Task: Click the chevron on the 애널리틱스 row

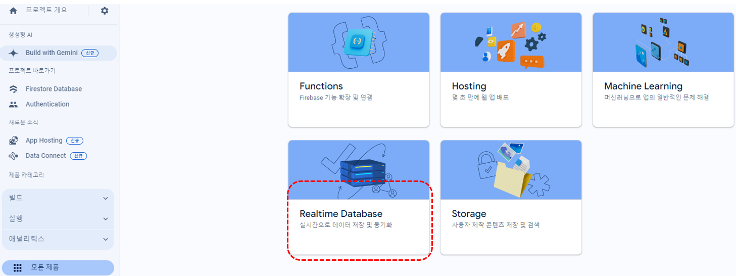Action: [106, 239]
